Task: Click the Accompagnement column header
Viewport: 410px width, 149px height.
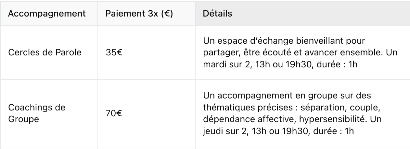Action: click(x=47, y=14)
